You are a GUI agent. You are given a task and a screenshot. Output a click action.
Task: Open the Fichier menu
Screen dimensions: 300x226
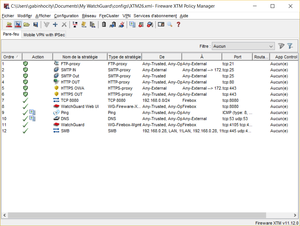[8, 16]
